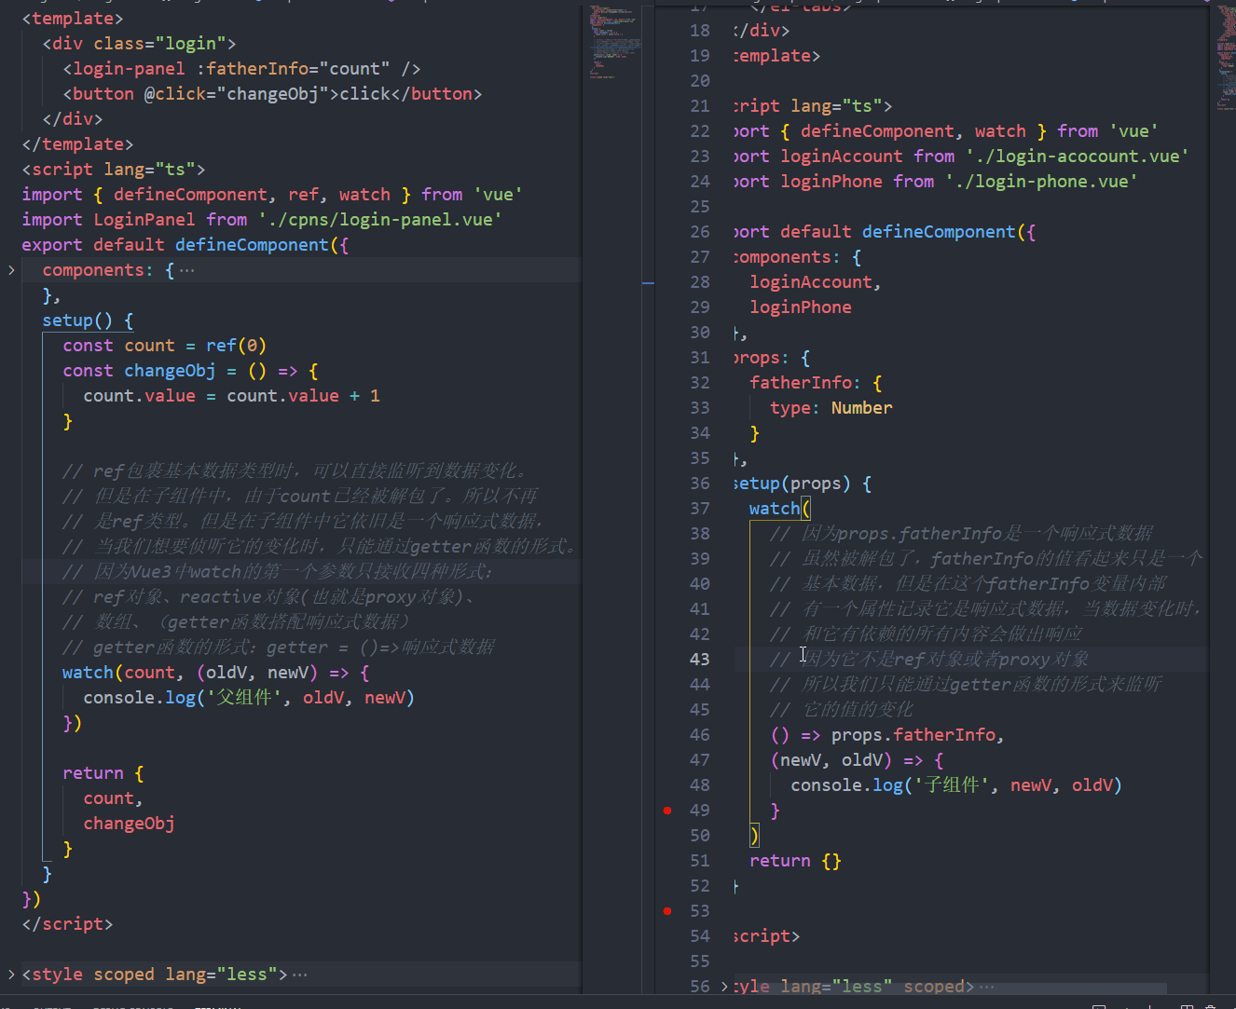The height and width of the screenshot is (1009, 1236).
Task: Remove the breakpoint dot at line 49
Action: 667,811
